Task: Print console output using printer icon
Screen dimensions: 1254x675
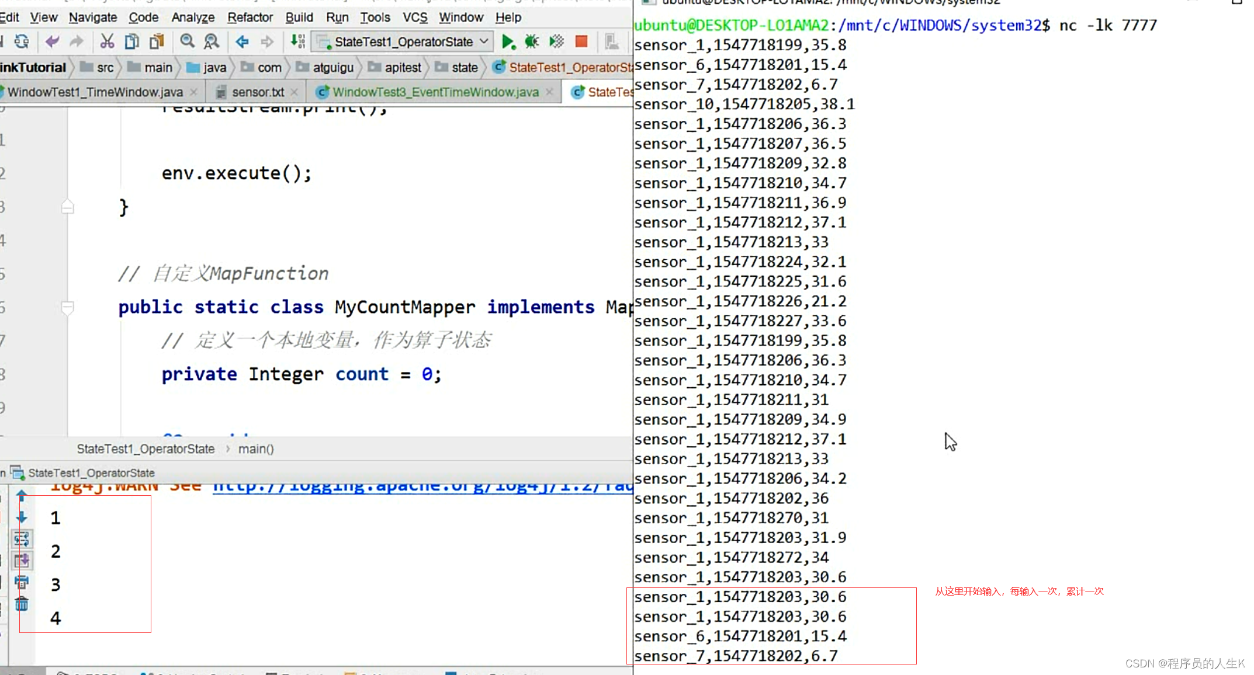Action: click(22, 582)
